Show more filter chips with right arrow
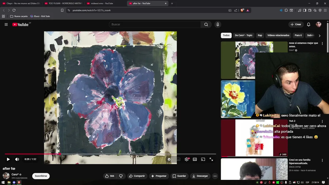 [x=319, y=35]
